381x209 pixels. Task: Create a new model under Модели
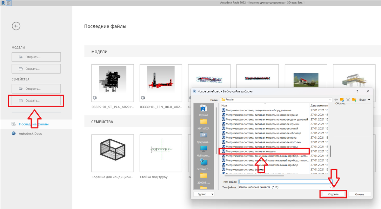(x=36, y=69)
